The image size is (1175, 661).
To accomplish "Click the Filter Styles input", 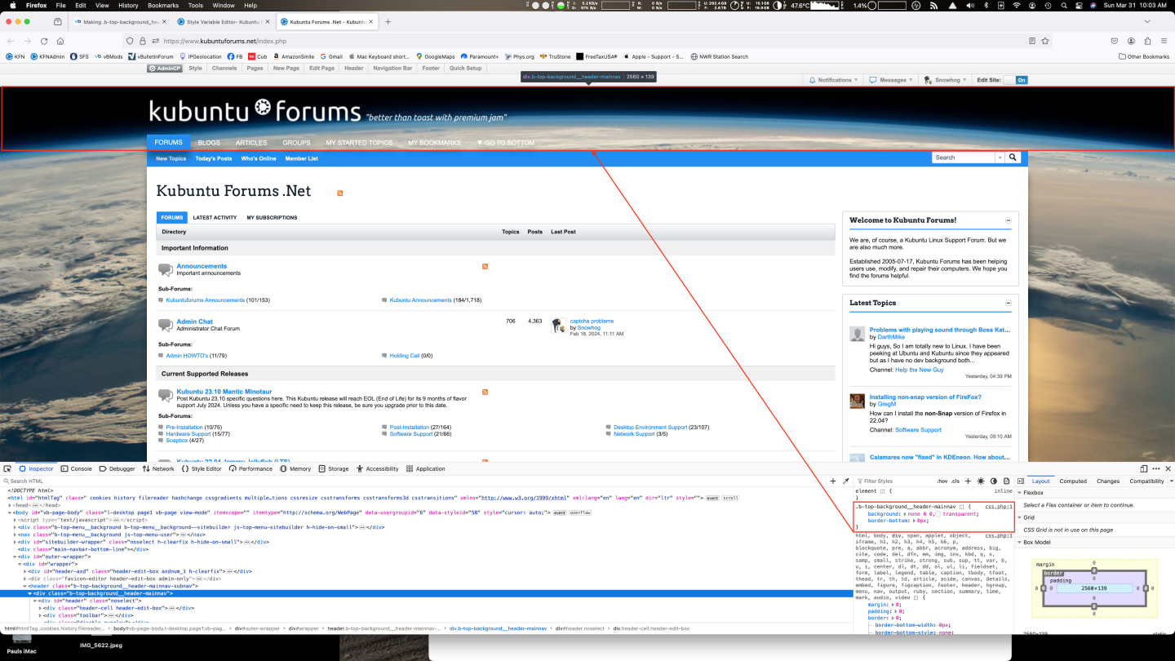I will (x=893, y=481).
